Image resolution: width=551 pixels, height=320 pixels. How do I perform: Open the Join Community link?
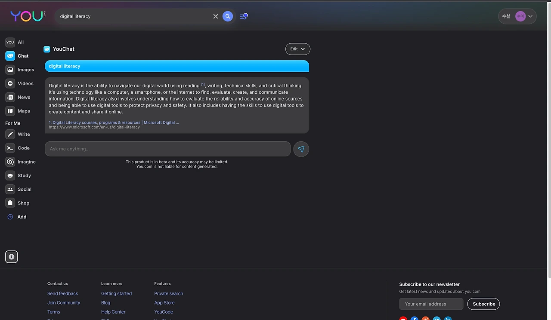(64, 303)
